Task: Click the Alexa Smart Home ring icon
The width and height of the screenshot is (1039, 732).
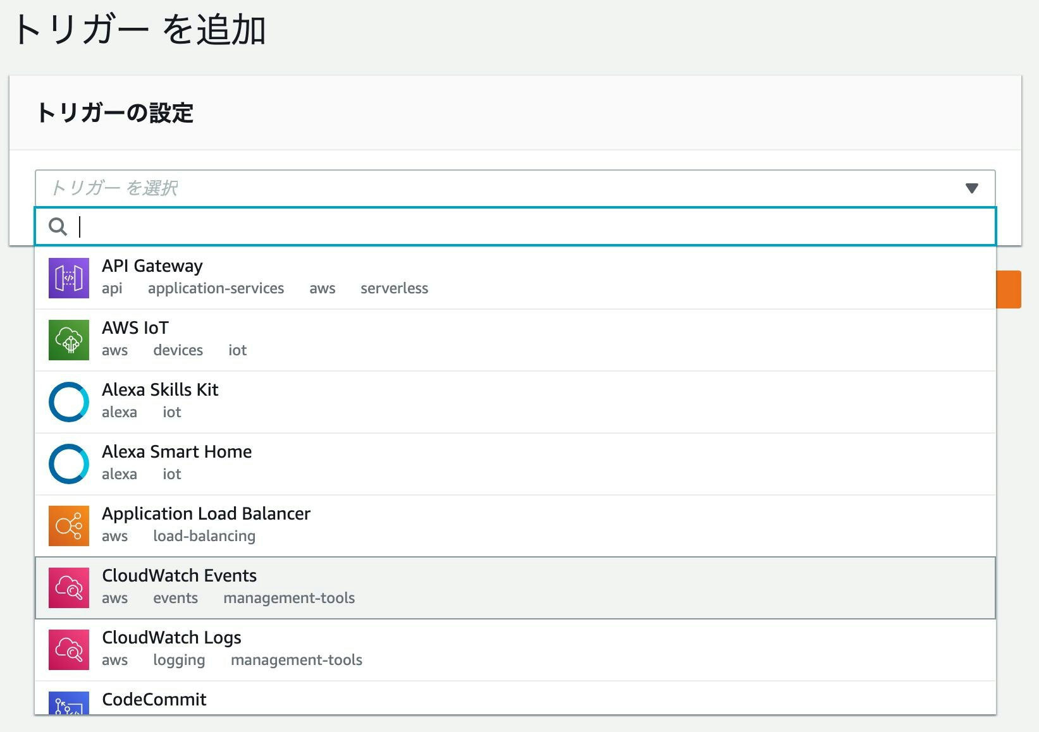Action: 69,464
